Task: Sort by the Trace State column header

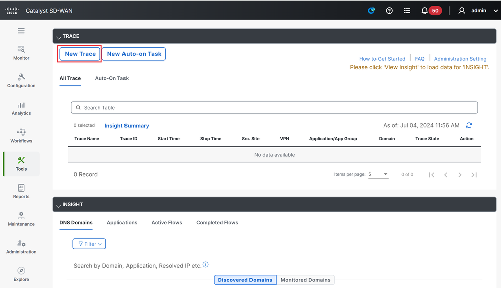Action: point(427,139)
